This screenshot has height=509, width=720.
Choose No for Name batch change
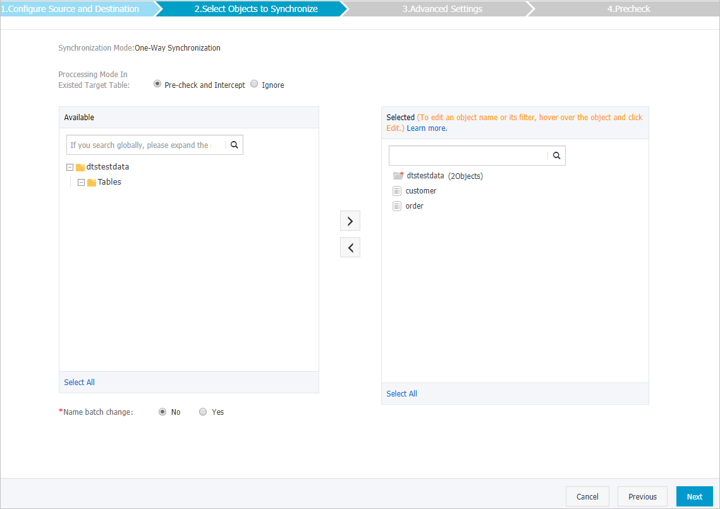pos(162,412)
